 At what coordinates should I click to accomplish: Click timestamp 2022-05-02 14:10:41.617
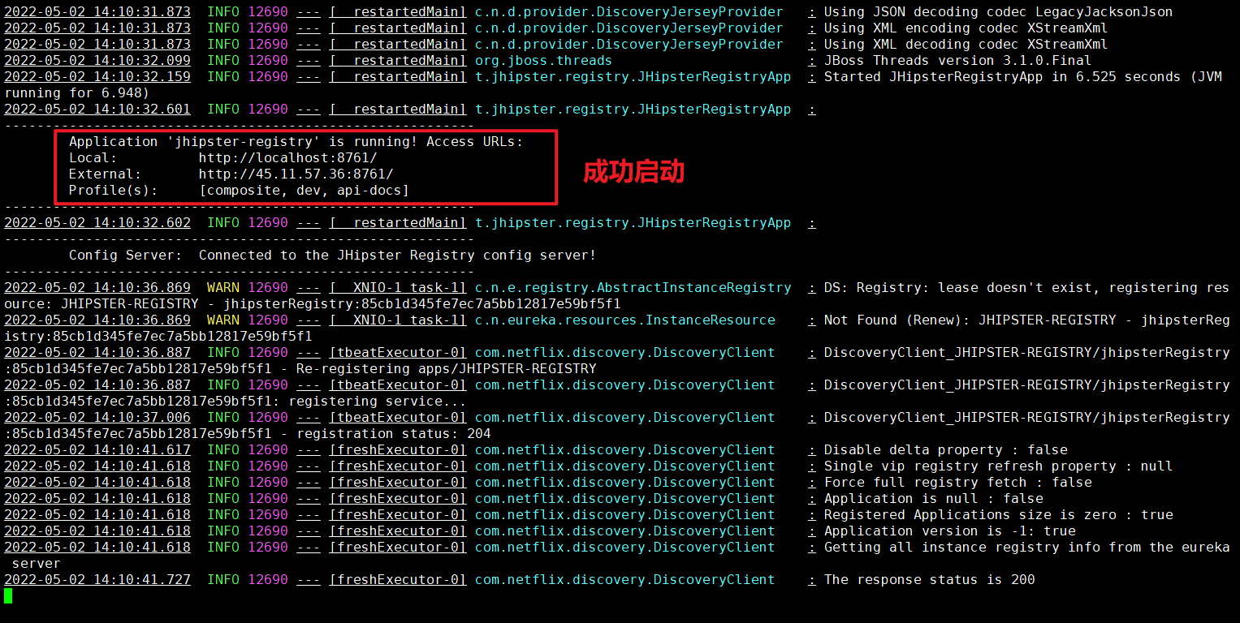point(97,449)
